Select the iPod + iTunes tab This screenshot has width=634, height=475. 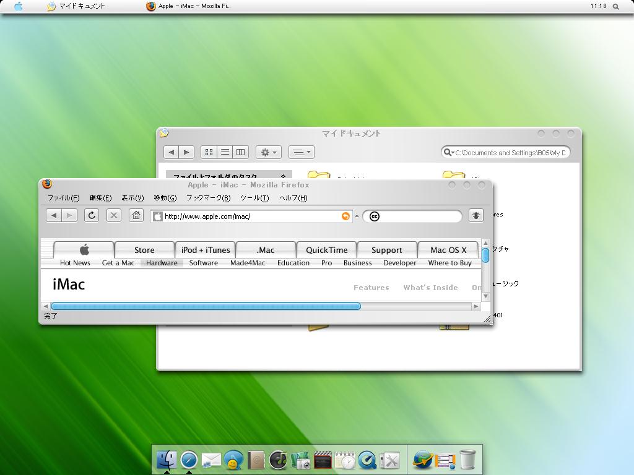click(206, 250)
